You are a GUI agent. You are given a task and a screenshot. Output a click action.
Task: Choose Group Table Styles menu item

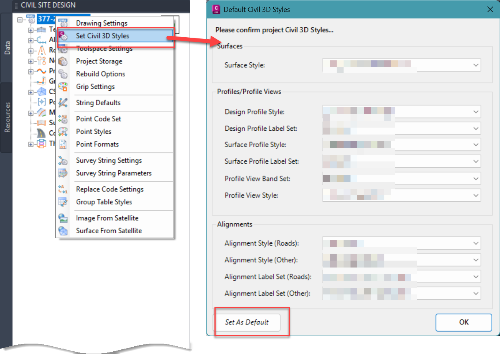tap(115, 202)
